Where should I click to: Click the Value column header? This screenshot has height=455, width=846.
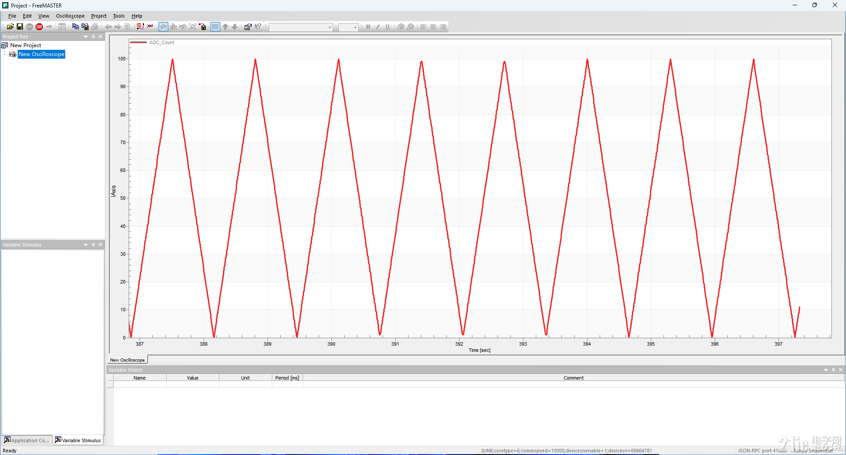(193, 378)
